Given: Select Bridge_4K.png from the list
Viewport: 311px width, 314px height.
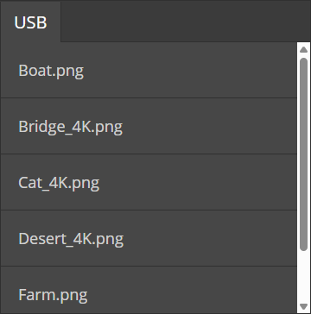Looking at the screenshot, I should tap(71, 127).
